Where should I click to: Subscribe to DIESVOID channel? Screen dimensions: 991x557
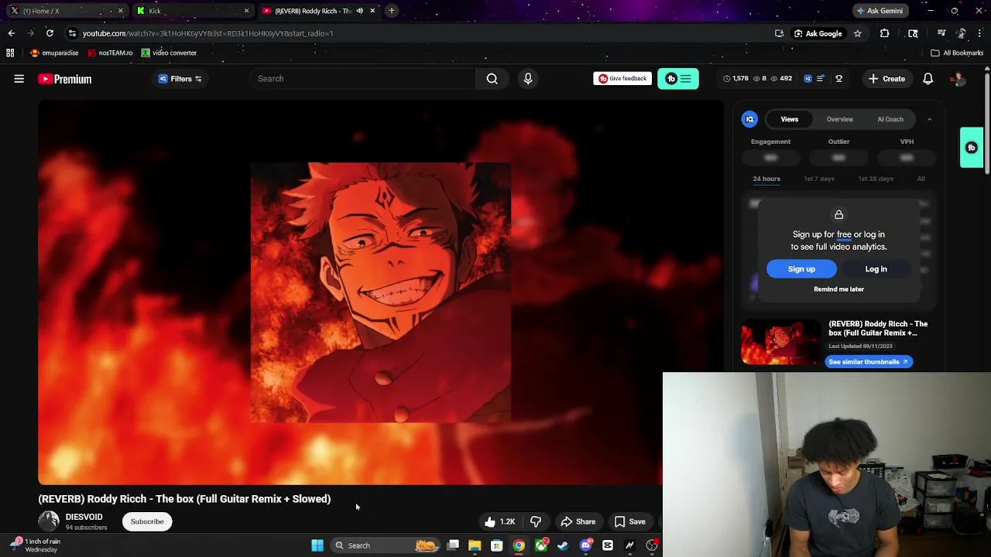click(x=147, y=521)
